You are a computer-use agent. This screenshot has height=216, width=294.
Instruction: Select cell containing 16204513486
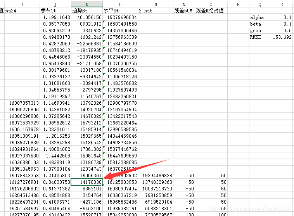tap(22, 195)
